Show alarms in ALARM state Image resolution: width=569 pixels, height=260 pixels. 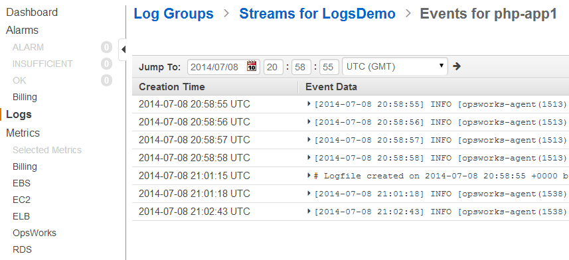coord(28,47)
